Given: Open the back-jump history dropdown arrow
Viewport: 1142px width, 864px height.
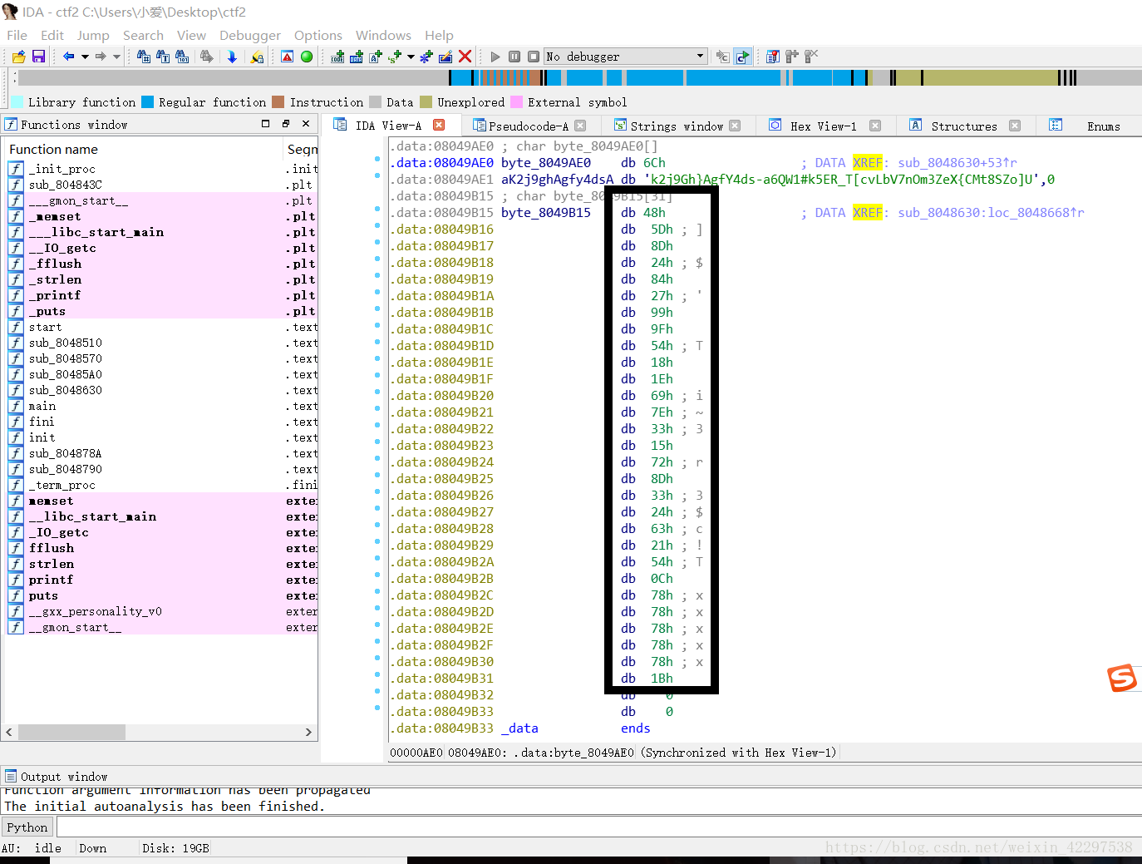Looking at the screenshot, I should [85, 57].
